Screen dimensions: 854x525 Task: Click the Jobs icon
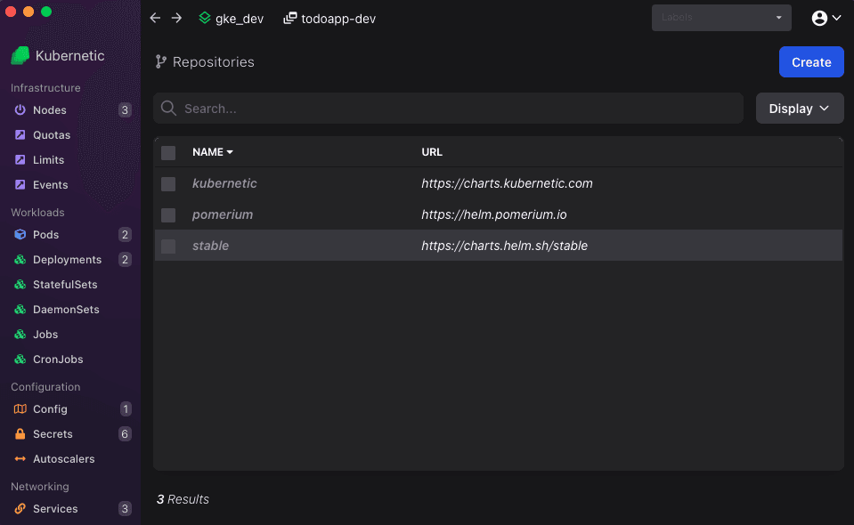coord(20,335)
